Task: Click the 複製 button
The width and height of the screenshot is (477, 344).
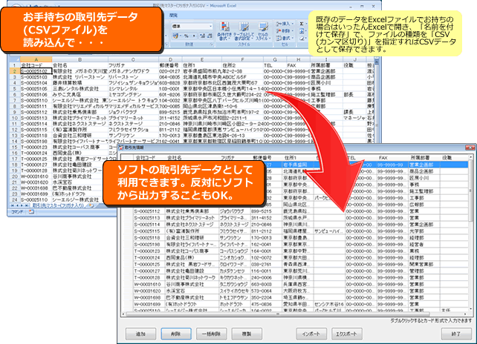Action: 247,334
